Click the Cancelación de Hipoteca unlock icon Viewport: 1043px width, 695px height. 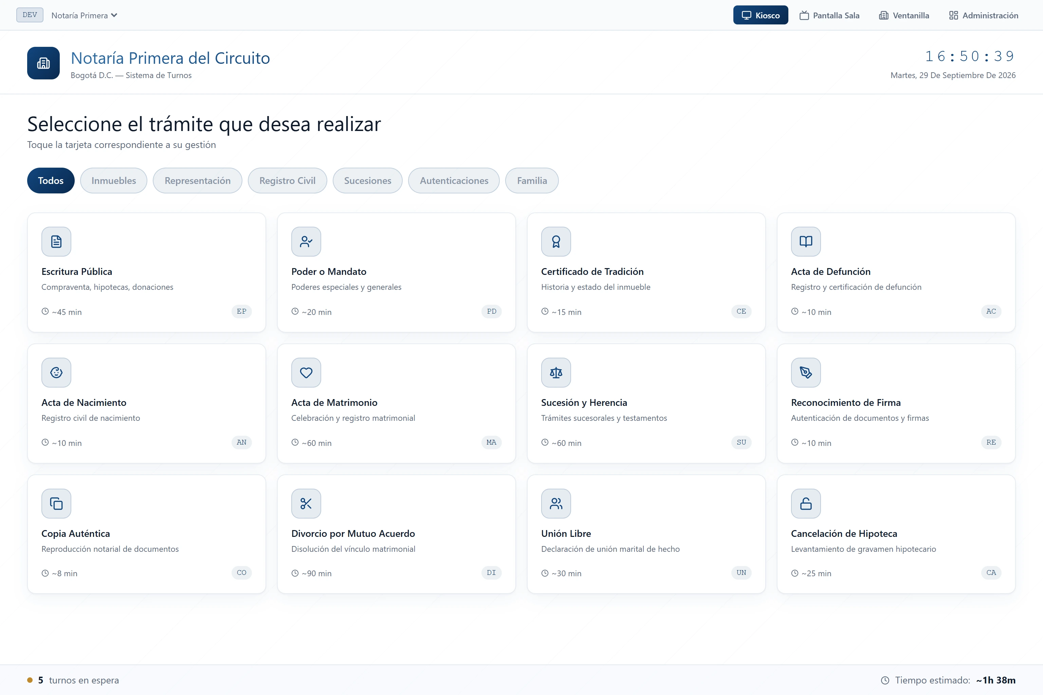[x=806, y=504]
